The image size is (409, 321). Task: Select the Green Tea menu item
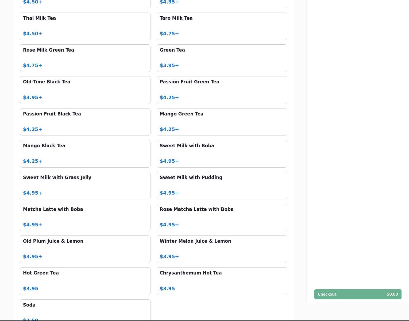(222, 58)
